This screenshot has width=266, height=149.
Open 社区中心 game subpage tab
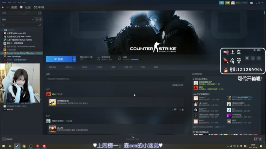point(69,67)
